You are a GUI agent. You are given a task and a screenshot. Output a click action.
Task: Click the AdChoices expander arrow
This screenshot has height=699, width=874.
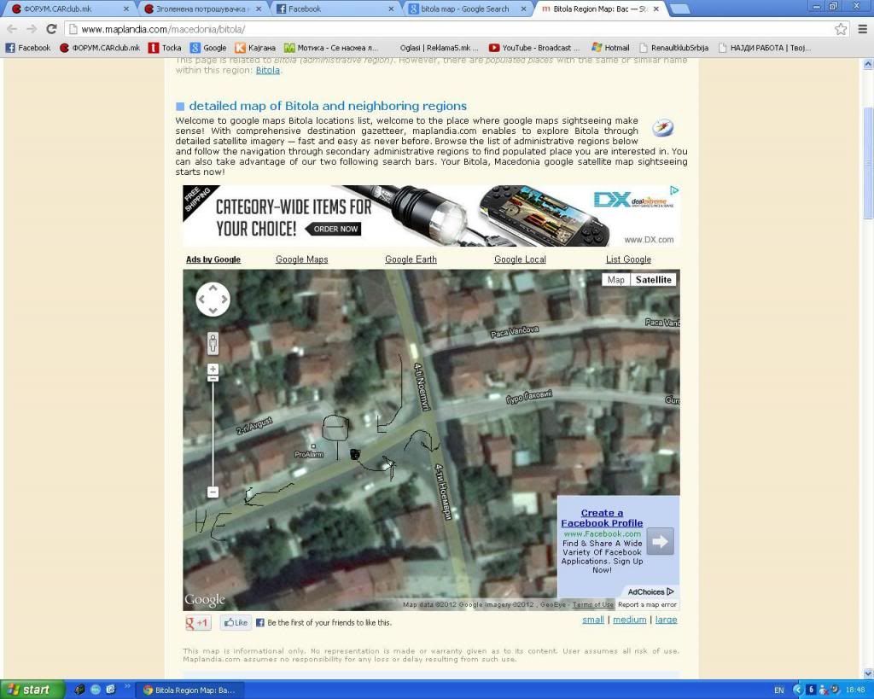click(670, 591)
